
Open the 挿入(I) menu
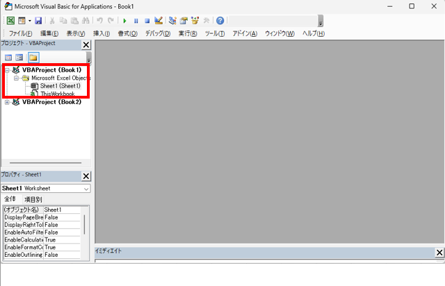[102, 33]
